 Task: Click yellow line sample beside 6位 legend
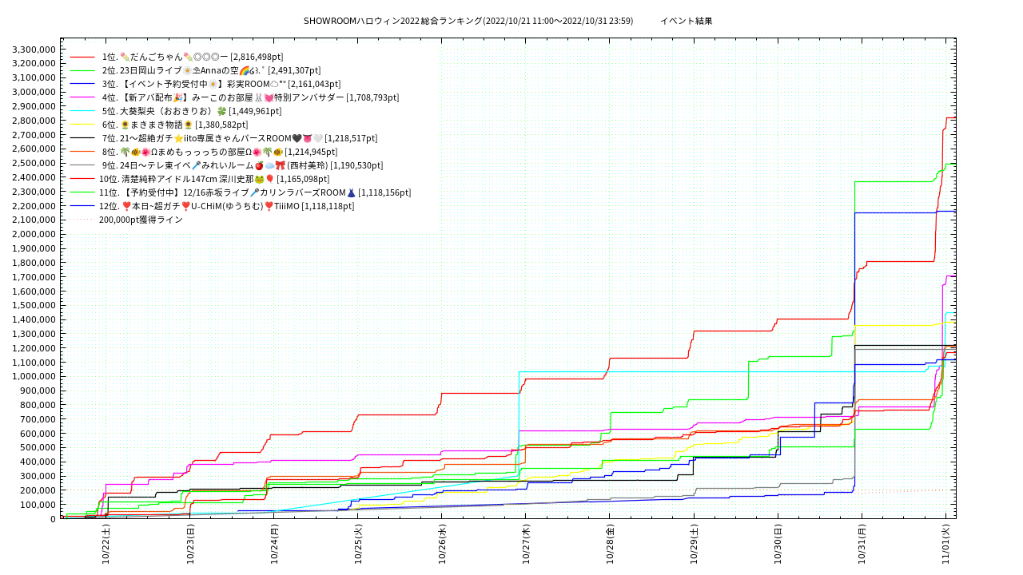pyautogui.click(x=82, y=125)
